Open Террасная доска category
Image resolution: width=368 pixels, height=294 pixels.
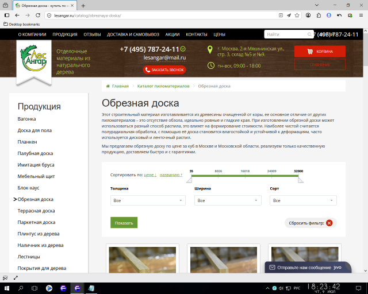36,211
